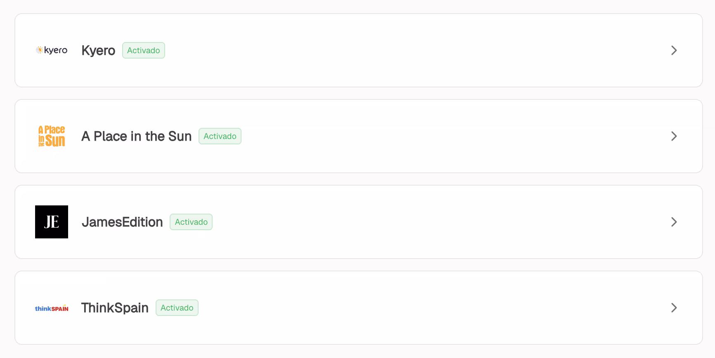This screenshot has width=715, height=358.
Task: Click the ThinkSpain Activado badge
Action: 177,308
